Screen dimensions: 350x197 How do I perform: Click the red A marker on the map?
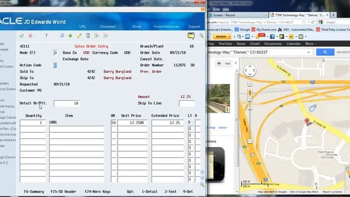pyautogui.click(x=307, y=121)
